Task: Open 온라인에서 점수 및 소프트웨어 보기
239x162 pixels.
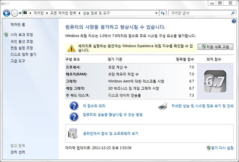Action: [111, 133]
